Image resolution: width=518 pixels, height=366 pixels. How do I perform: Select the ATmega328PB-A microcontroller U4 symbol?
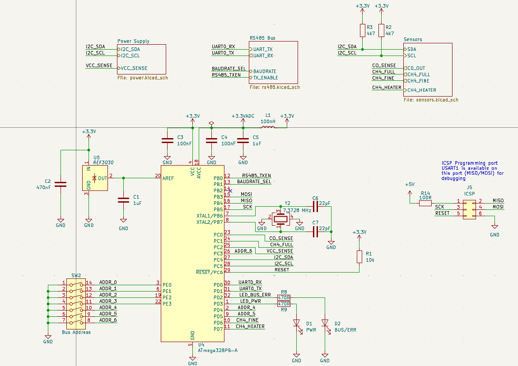pyautogui.click(x=192, y=253)
